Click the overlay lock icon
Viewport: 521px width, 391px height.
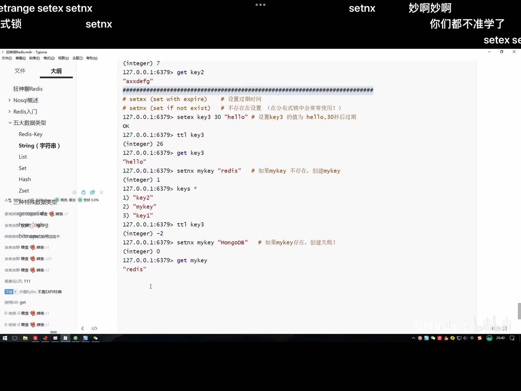point(84,193)
